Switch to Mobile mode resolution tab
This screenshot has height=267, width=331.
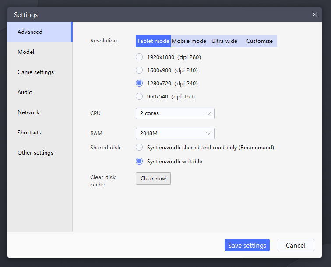[189, 41]
